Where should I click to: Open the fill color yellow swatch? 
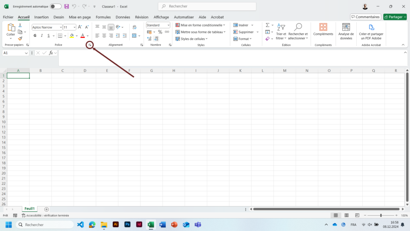[x=72, y=36]
